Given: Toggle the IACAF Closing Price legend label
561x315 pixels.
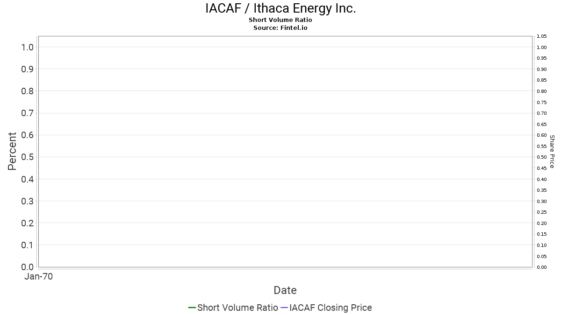Looking at the screenshot, I should (331, 308).
